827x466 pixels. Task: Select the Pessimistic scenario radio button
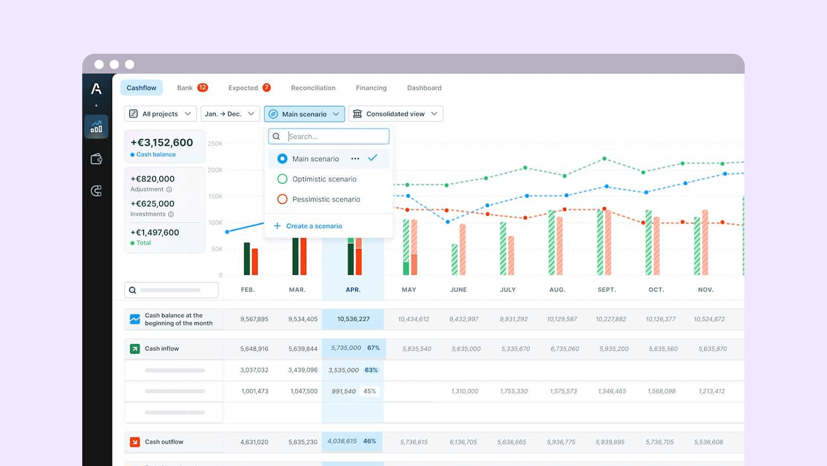[x=283, y=199]
